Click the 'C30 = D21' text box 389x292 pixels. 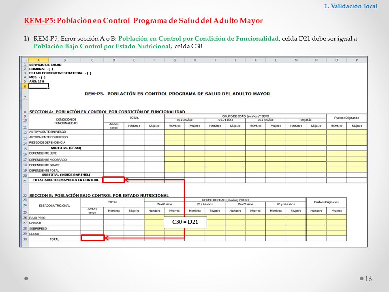point(185,222)
